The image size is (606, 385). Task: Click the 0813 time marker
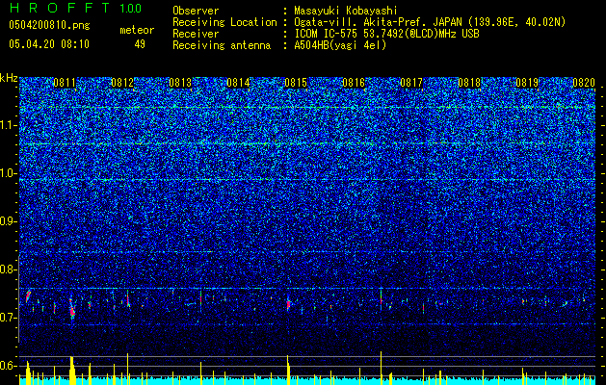click(180, 83)
